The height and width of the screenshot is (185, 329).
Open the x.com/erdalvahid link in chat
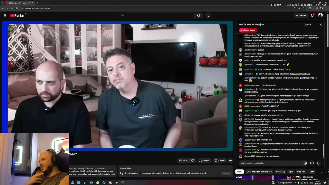[300, 74]
